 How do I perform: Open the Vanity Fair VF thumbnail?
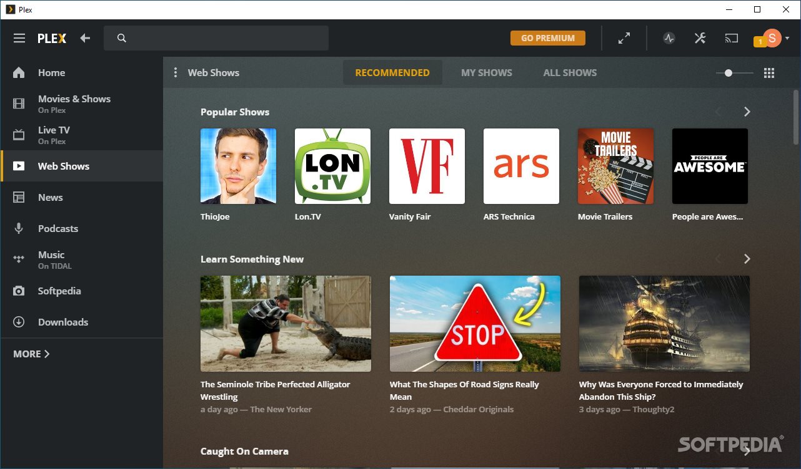coord(427,166)
